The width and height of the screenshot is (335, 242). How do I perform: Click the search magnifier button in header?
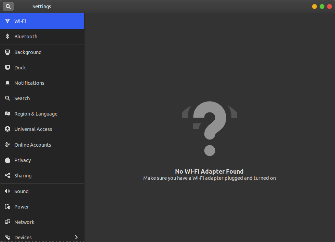pyautogui.click(x=8, y=6)
